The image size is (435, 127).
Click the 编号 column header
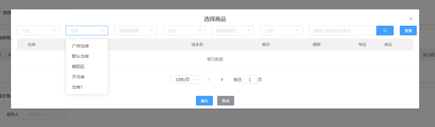tap(266, 45)
